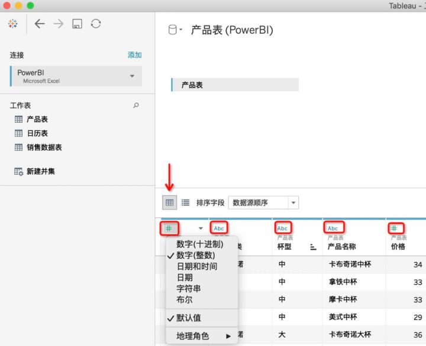This screenshot has height=346, width=426.
Task: Switch to data grid preview view
Action: click(x=170, y=203)
